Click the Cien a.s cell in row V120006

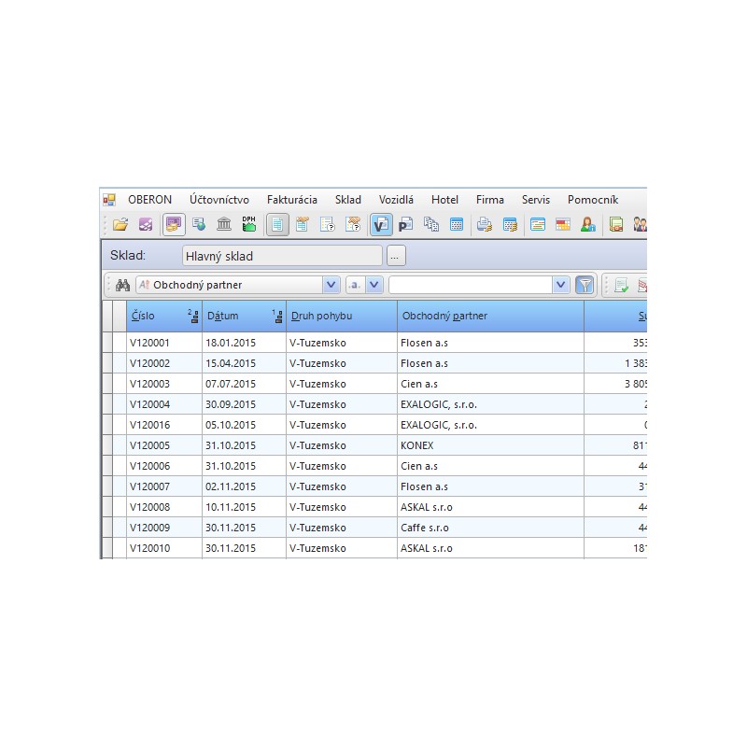click(491, 466)
